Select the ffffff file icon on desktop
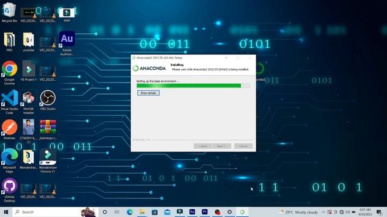The image size is (387, 217). point(67,14)
